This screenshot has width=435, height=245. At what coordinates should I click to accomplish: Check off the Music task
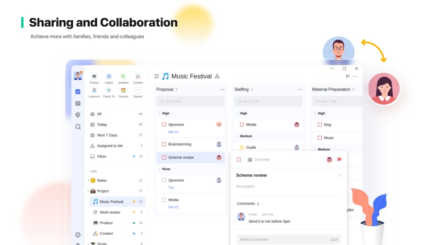click(320, 138)
